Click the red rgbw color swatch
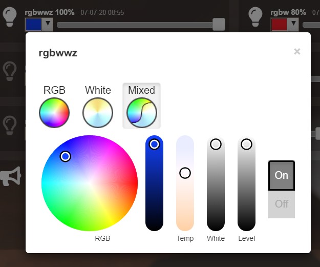Viewport: 320px width, 267px height. tap(279, 25)
